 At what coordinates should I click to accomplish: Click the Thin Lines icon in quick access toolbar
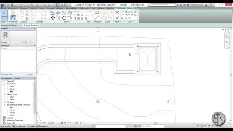[x=58, y=5]
